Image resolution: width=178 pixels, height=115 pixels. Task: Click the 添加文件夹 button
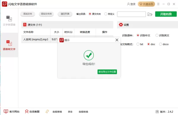[x=46, y=14]
